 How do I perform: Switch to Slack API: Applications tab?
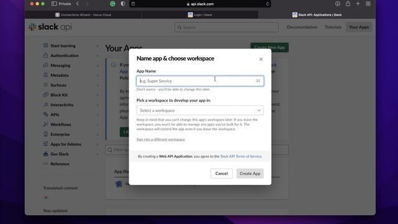[317, 15]
